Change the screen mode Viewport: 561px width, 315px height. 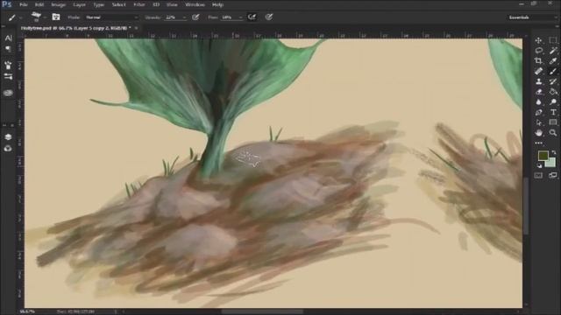[553, 175]
